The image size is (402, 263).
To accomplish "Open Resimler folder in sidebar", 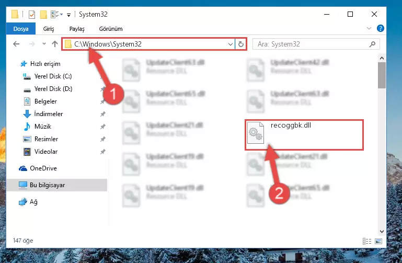I will point(41,139).
